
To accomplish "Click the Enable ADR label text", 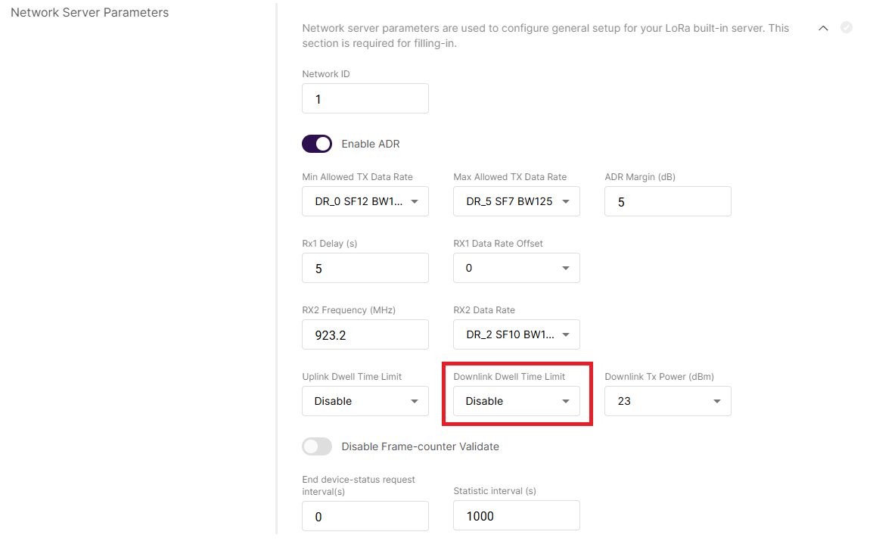I will coord(371,144).
